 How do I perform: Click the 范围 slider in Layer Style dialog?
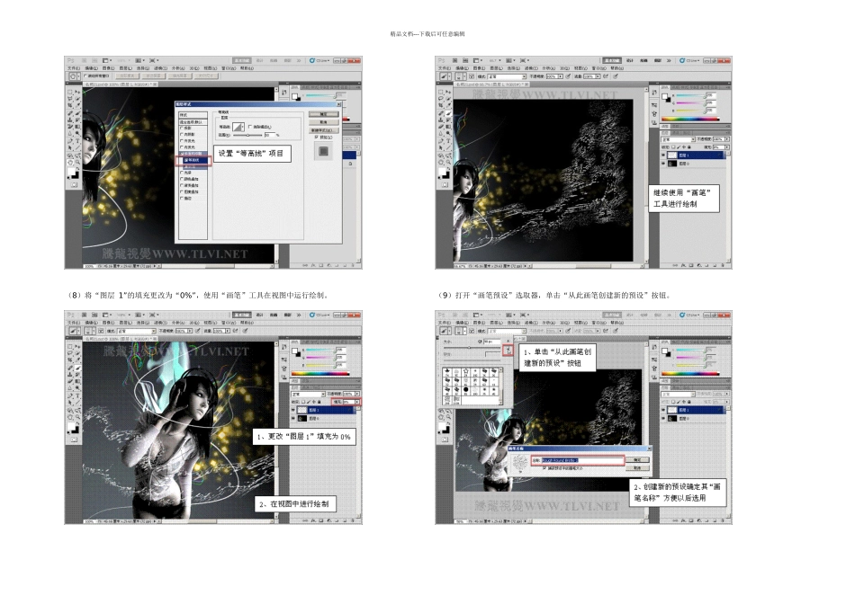247,135
